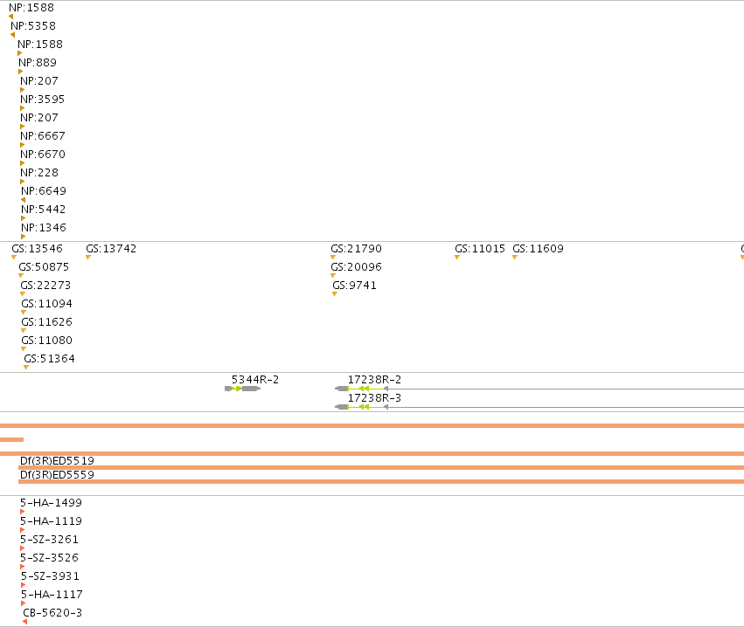Click the arrow marker under NP:889
This screenshot has height=627, width=744.
[20, 72]
